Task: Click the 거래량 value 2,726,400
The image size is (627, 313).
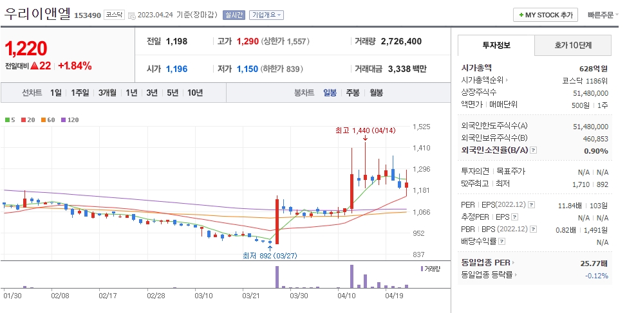Action: 401,41
